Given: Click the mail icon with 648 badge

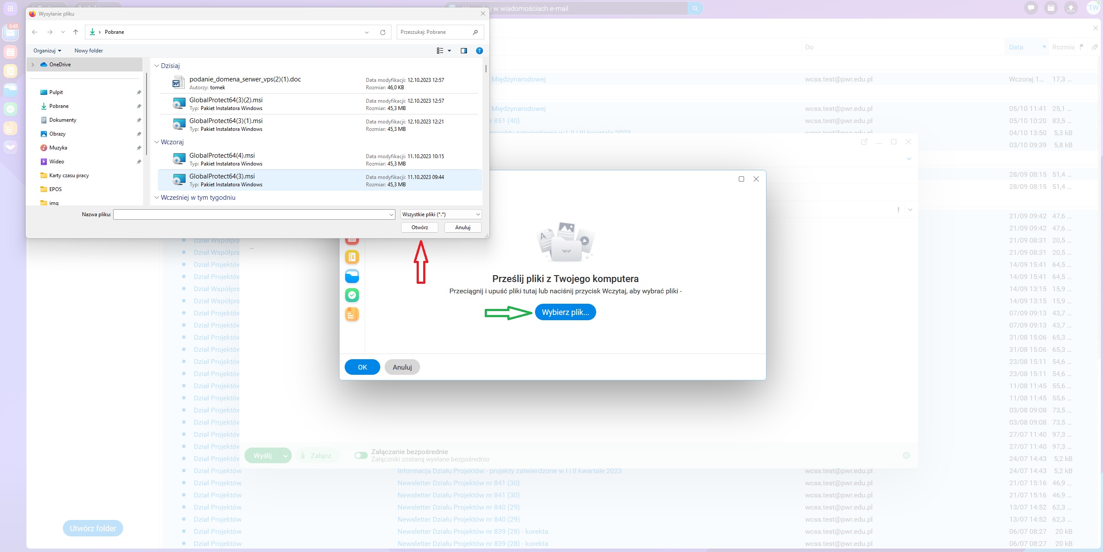Looking at the screenshot, I should coord(10,33).
